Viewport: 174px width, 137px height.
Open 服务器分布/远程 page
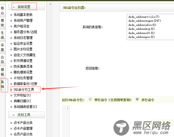tap(25, 32)
